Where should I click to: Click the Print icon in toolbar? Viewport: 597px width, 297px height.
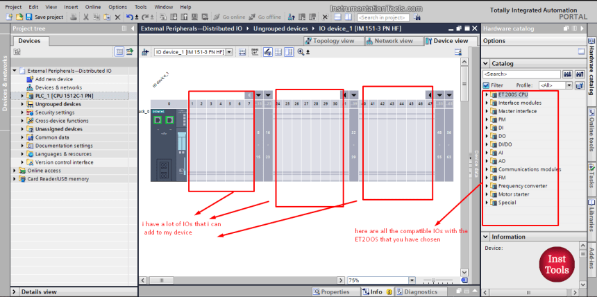click(74, 17)
